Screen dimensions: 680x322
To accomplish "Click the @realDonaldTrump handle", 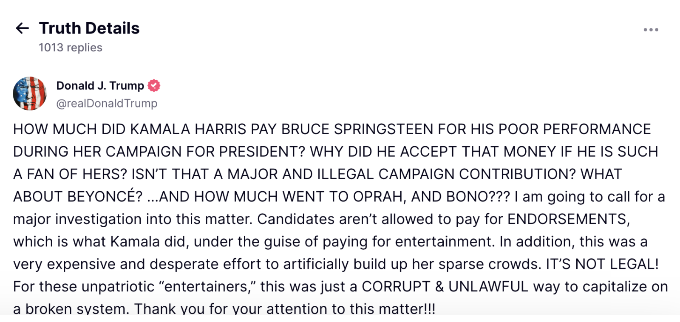I will [107, 104].
